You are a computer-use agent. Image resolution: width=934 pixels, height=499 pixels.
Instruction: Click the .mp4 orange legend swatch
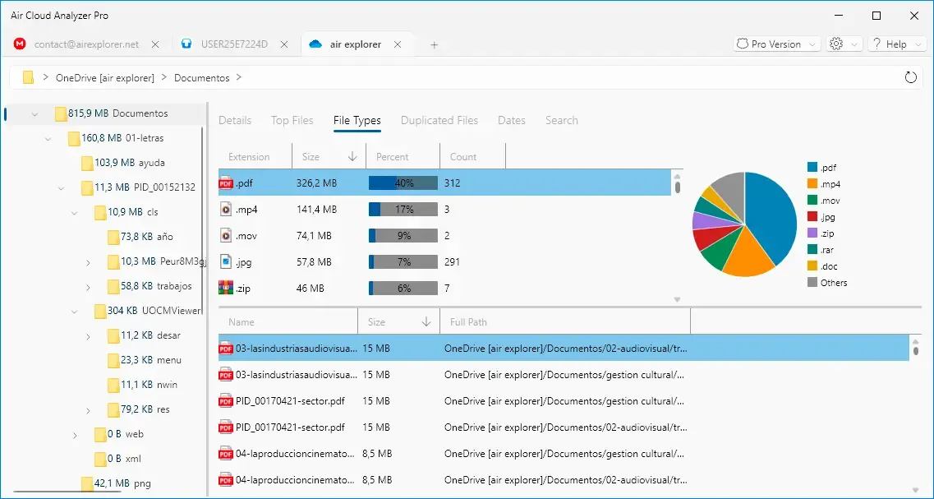click(812, 184)
